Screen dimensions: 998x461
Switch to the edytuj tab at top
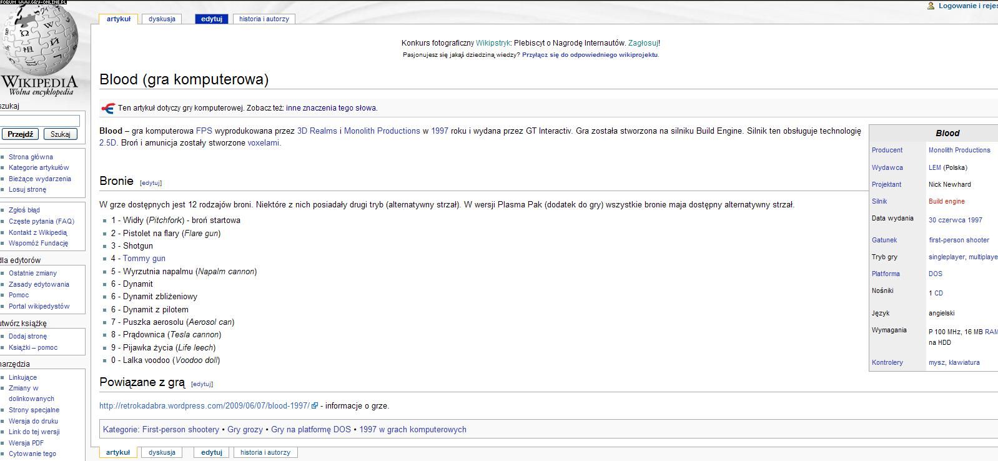pos(212,19)
